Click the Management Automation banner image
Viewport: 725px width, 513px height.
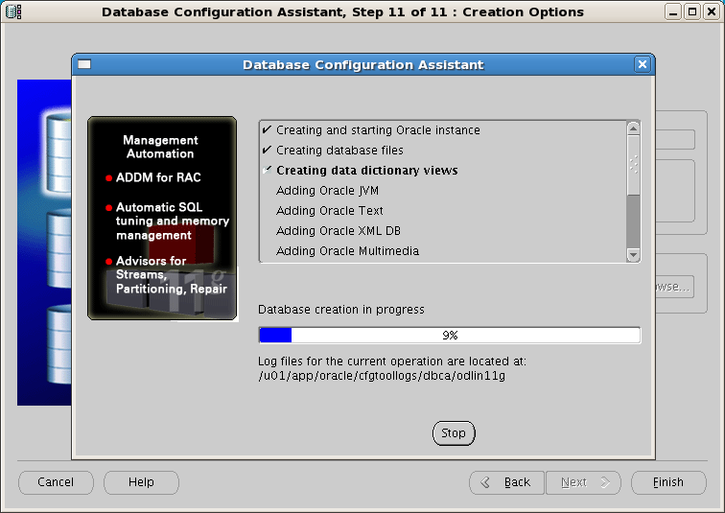(x=162, y=218)
